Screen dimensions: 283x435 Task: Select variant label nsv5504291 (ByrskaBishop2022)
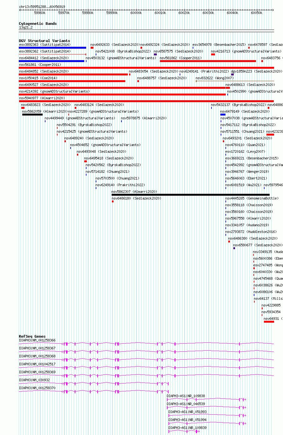[84, 125]
